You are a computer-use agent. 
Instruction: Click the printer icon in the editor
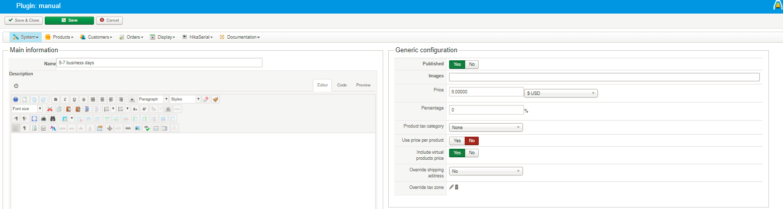44,119
